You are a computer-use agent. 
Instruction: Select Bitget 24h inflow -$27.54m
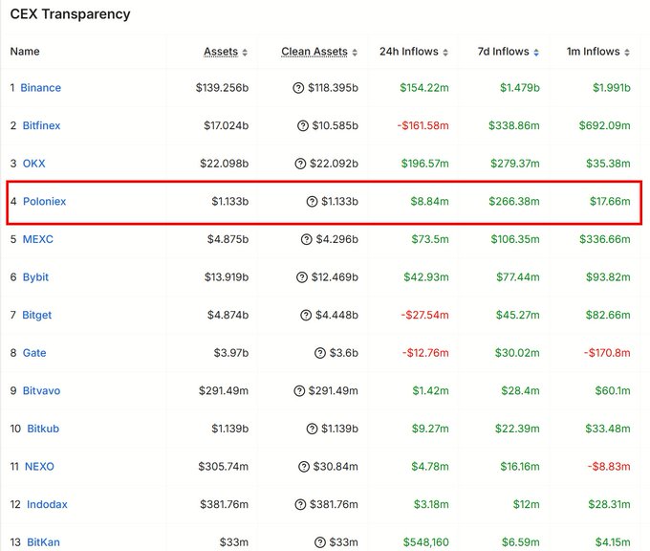tap(425, 316)
